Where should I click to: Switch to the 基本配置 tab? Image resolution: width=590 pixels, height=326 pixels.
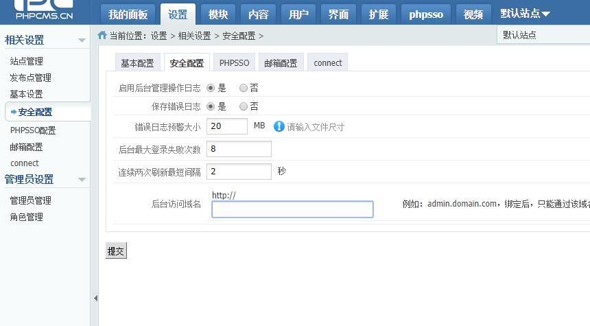pos(137,63)
